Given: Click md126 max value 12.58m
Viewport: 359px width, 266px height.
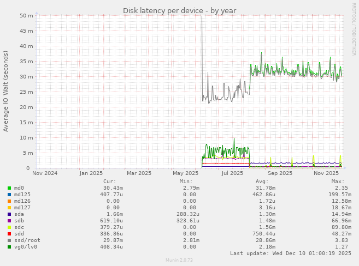Looking at the screenshot, I should 342,201.
